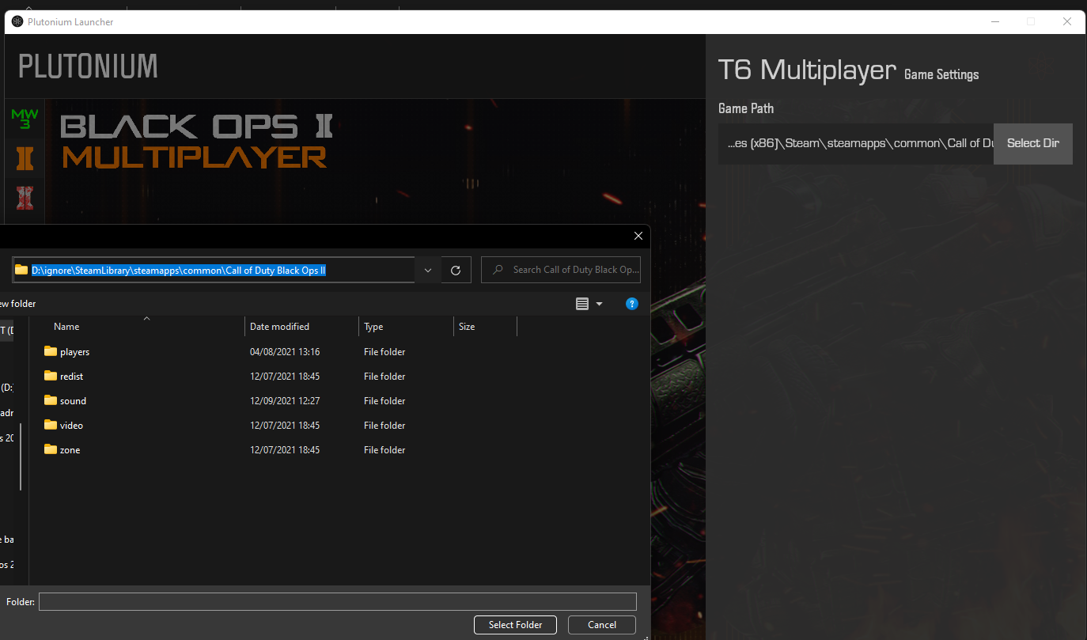The height and width of the screenshot is (640, 1087).
Task: Close the Plutonium Launcher window
Action: pos(1067,21)
